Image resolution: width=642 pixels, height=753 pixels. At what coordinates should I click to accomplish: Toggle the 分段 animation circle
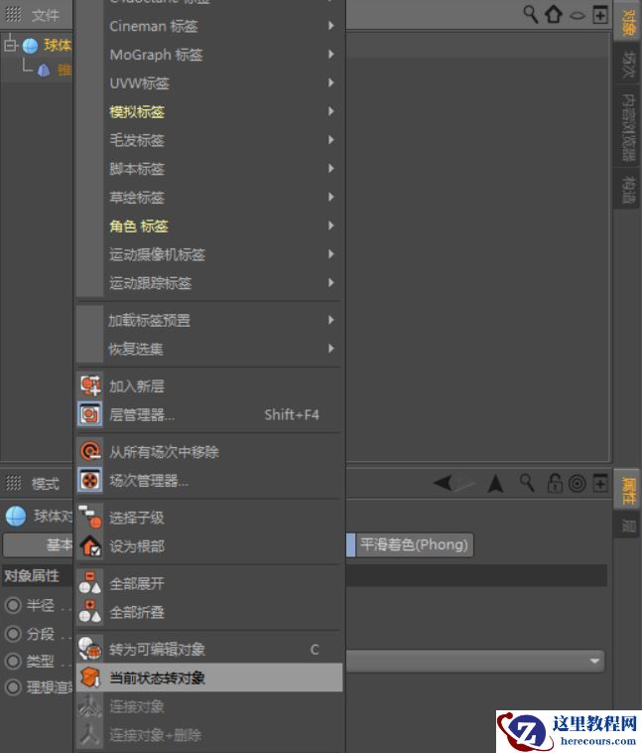pyautogui.click(x=13, y=634)
